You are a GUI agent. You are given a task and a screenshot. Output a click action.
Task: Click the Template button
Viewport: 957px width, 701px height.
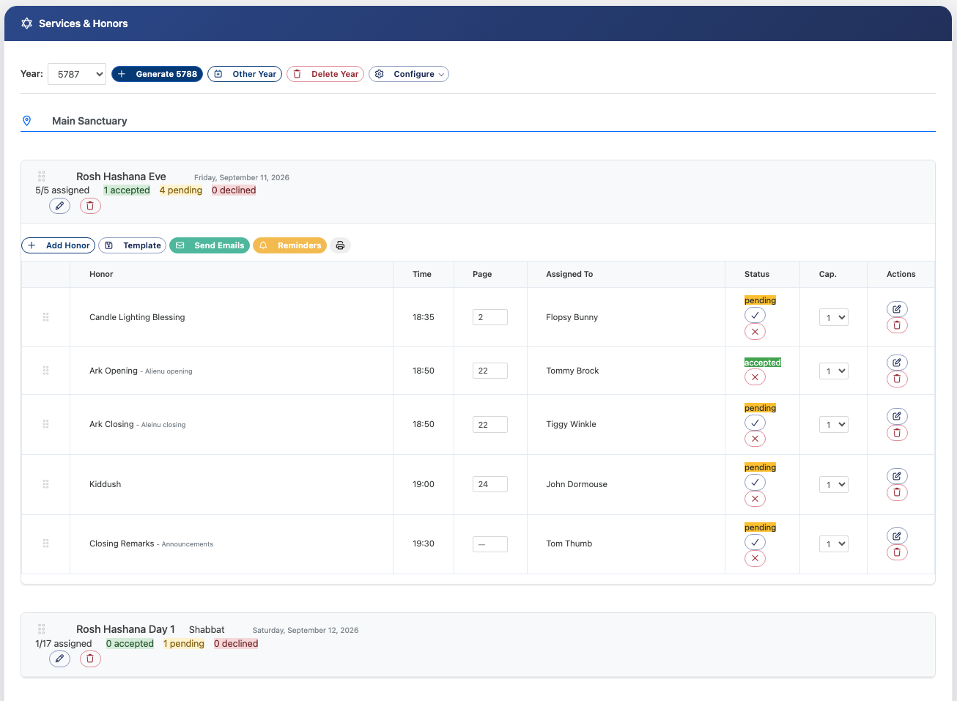click(133, 245)
